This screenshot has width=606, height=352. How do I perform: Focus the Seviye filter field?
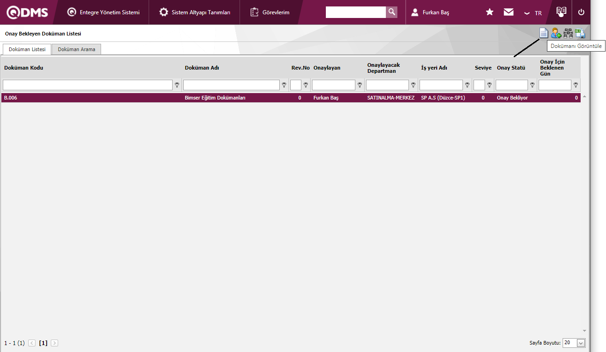(479, 85)
